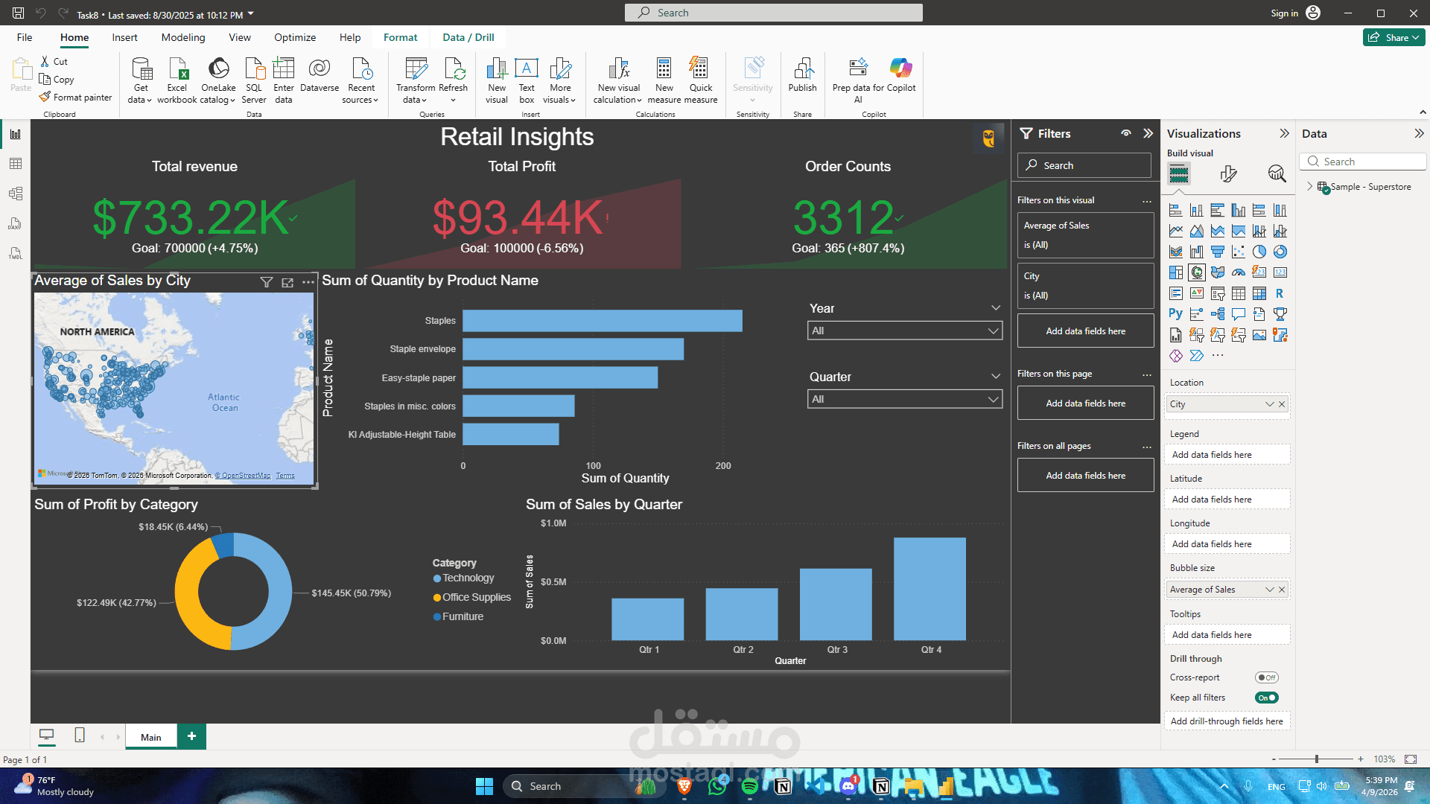Add a new report page
The image size is (1430, 804).
[191, 736]
